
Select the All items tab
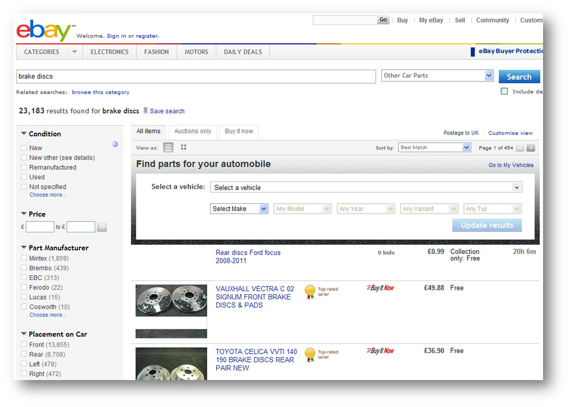click(148, 131)
